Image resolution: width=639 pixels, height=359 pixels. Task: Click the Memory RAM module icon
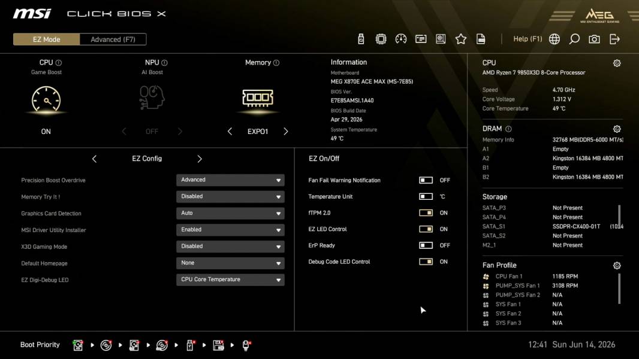click(258, 98)
